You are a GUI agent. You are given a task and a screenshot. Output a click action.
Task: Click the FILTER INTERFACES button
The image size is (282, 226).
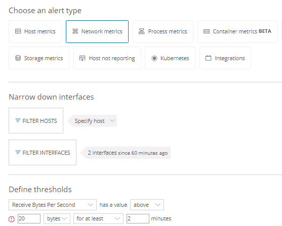tap(43, 152)
